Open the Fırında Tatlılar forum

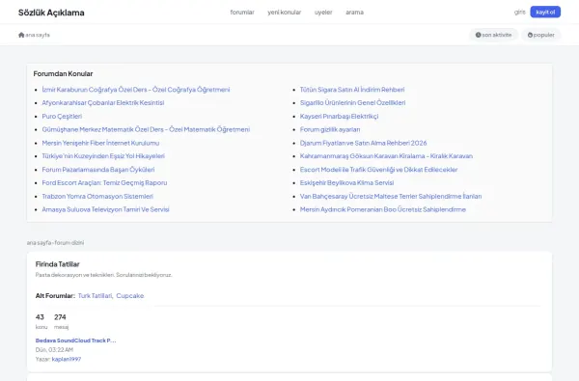point(58,264)
